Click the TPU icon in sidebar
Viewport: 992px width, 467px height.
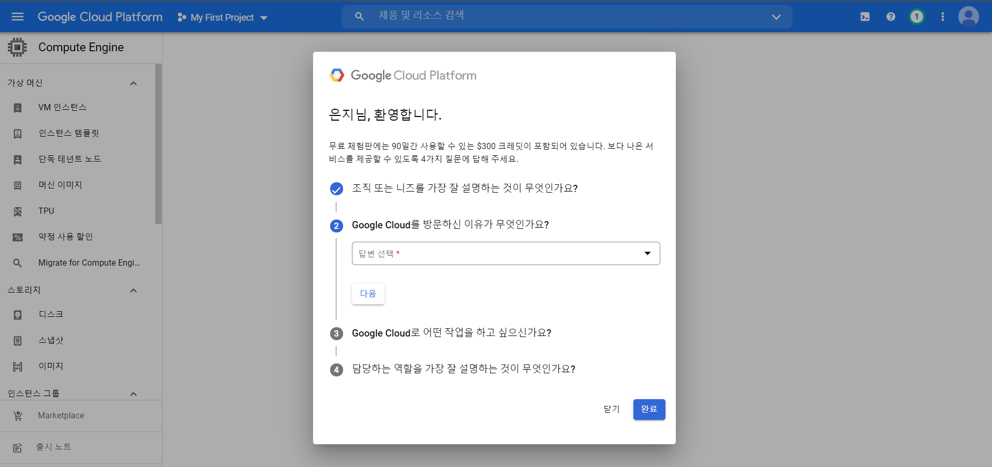18,211
